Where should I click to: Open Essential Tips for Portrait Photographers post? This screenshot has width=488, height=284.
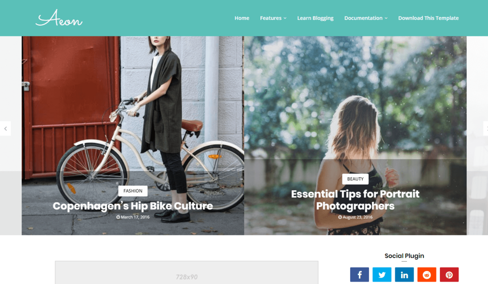[x=355, y=200]
